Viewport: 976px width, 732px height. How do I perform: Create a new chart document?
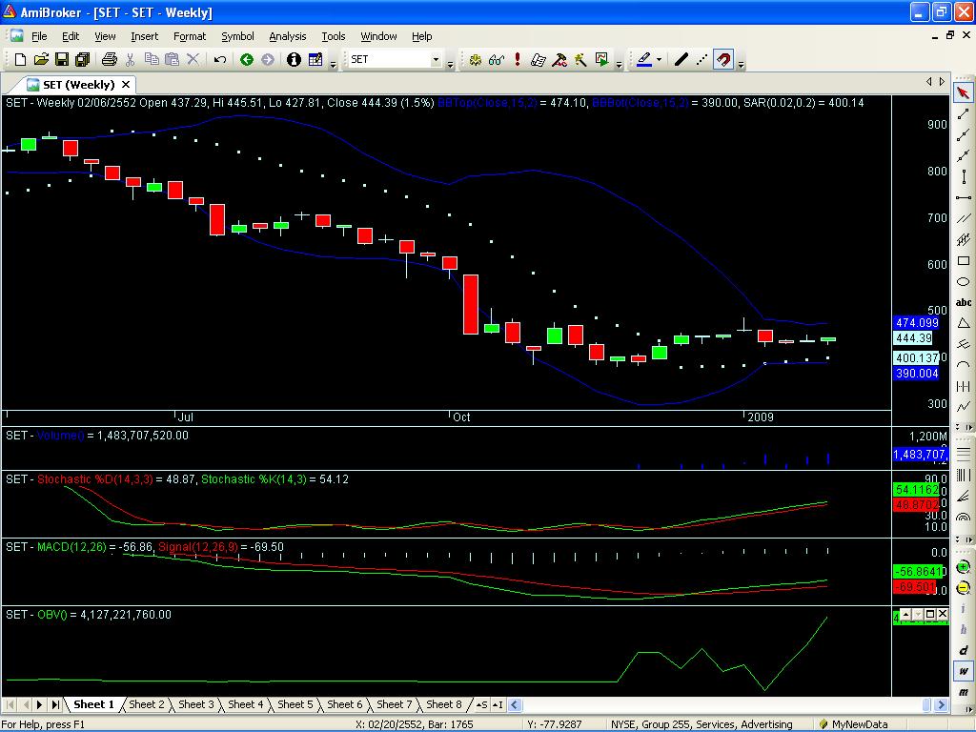pyautogui.click(x=20, y=60)
